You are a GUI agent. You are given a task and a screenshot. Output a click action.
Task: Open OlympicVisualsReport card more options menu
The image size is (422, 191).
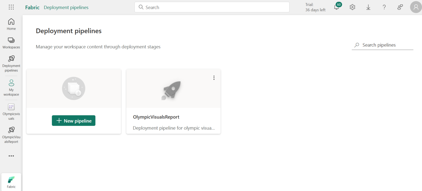tap(214, 78)
